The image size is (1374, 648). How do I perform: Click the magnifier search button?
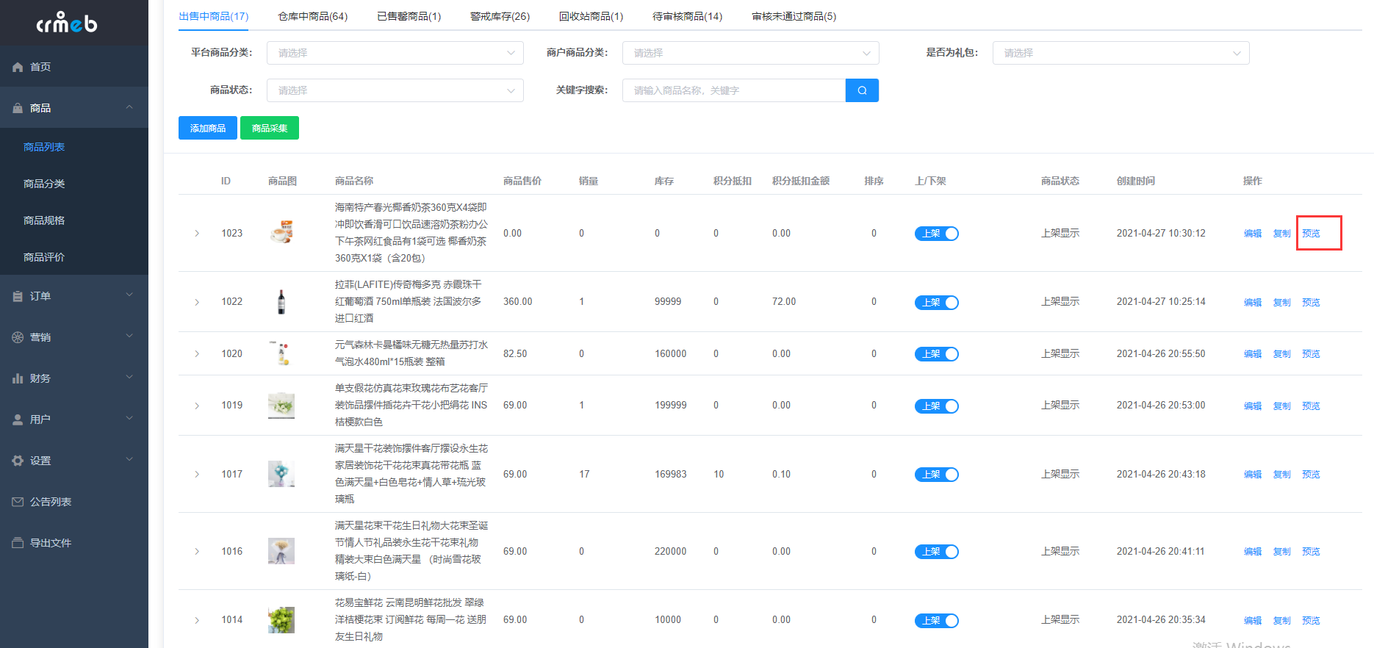(x=862, y=90)
